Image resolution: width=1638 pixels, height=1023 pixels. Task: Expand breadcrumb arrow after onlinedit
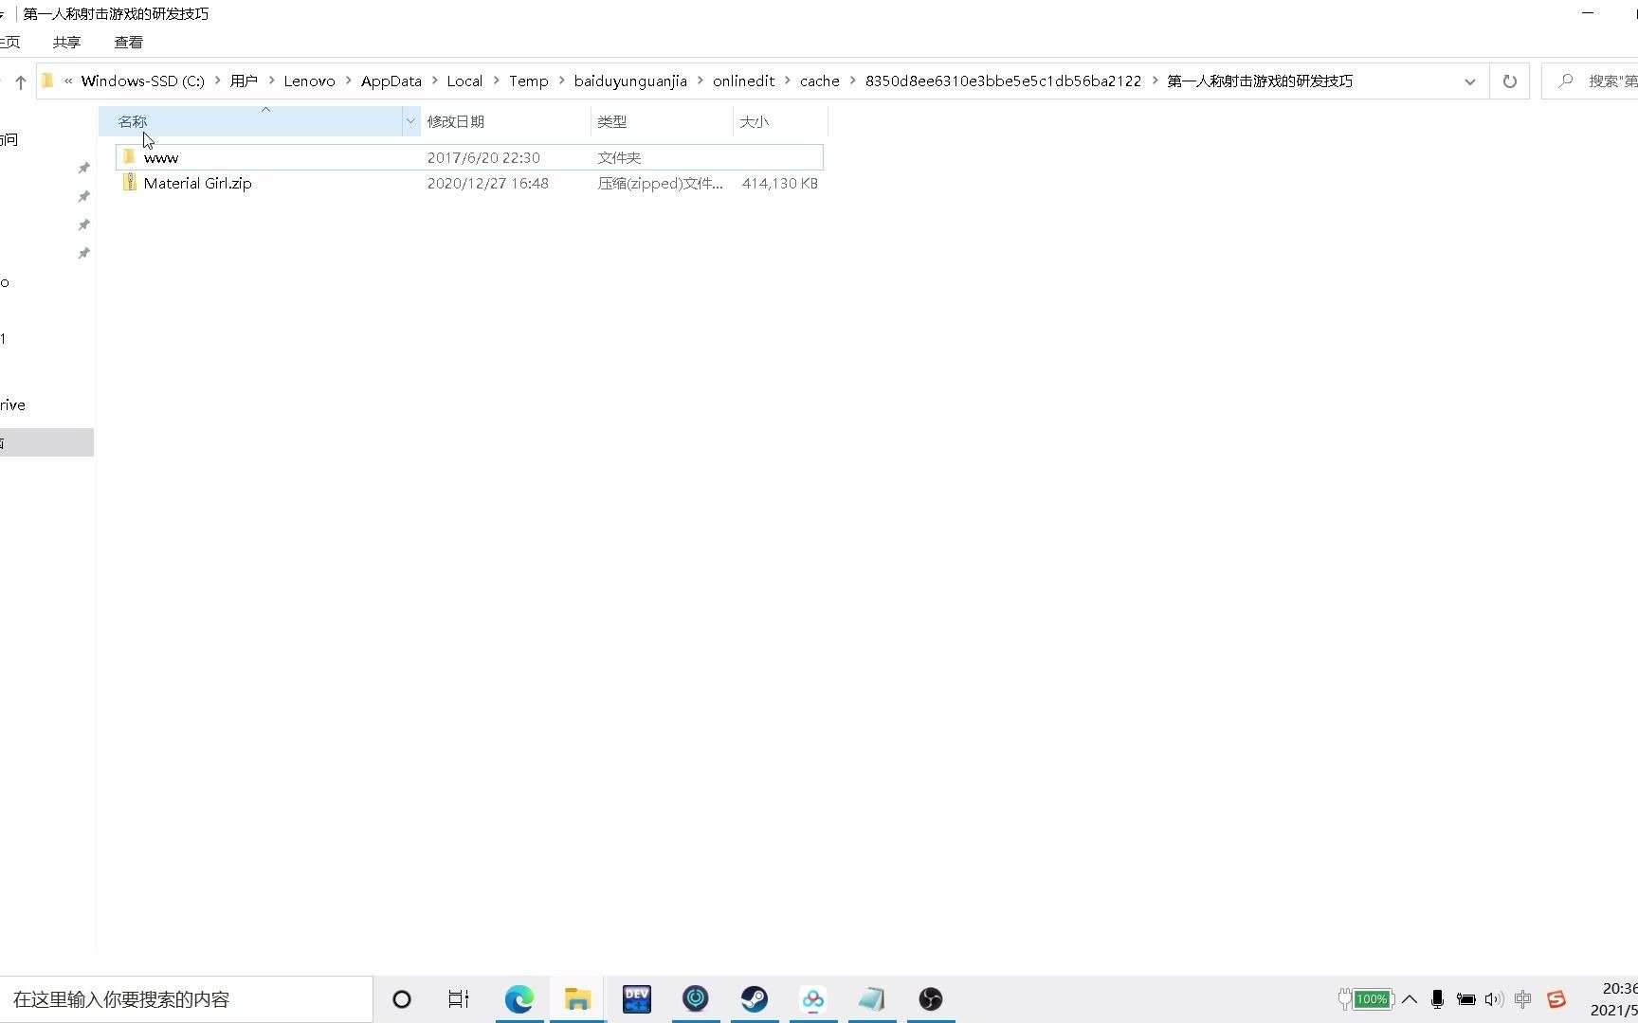788,81
